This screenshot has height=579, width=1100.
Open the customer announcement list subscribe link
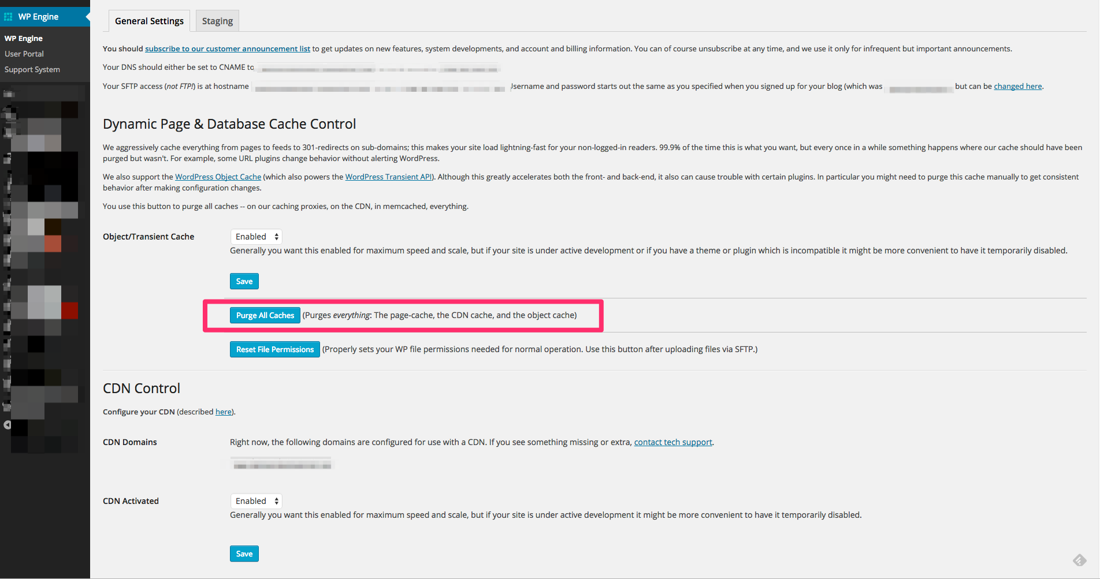click(x=227, y=49)
